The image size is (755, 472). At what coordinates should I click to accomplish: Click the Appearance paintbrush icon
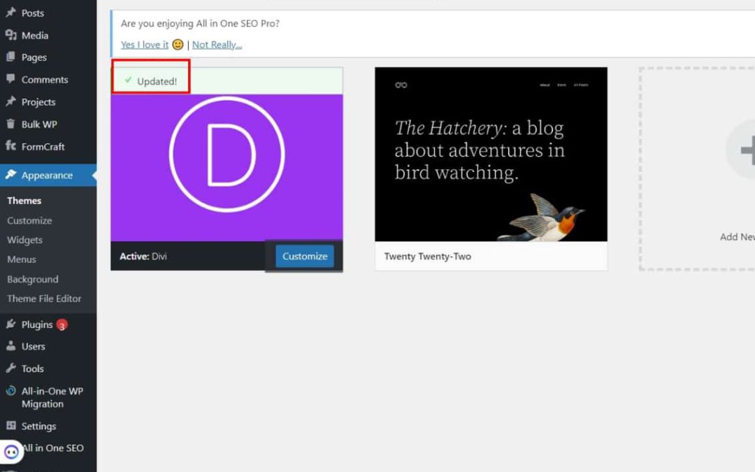(10, 175)
